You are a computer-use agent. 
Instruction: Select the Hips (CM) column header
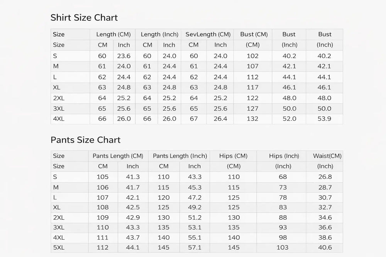pyautogui.click(x=233, y=156)
